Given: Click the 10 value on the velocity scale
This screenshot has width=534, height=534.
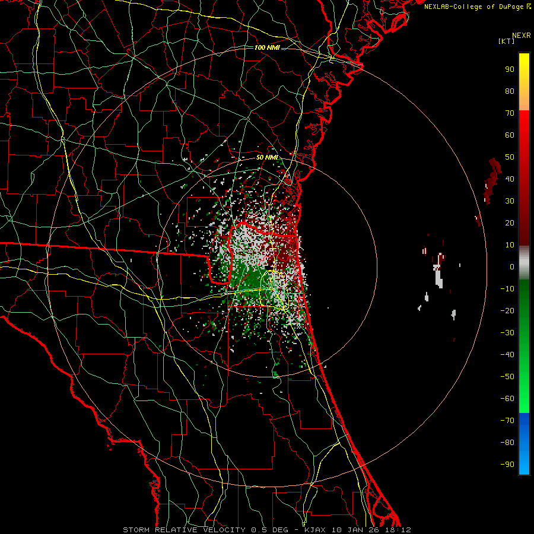Looking at the screenshot, I should 510,245.
